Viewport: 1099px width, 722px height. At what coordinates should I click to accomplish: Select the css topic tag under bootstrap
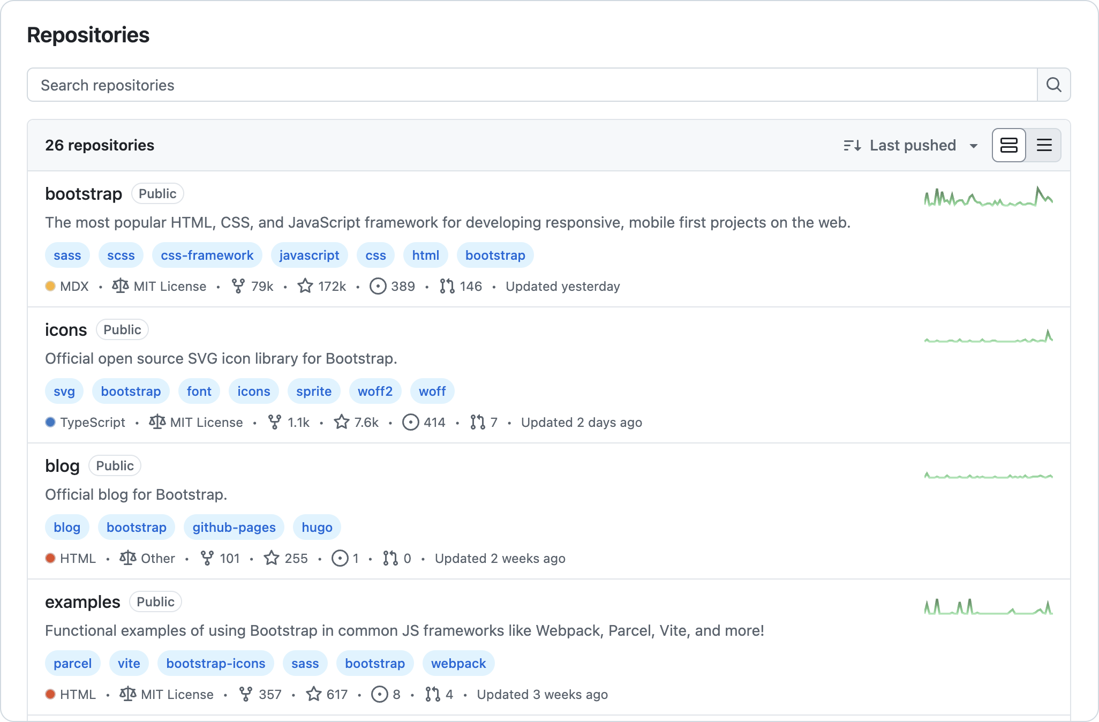click(376, 255)
